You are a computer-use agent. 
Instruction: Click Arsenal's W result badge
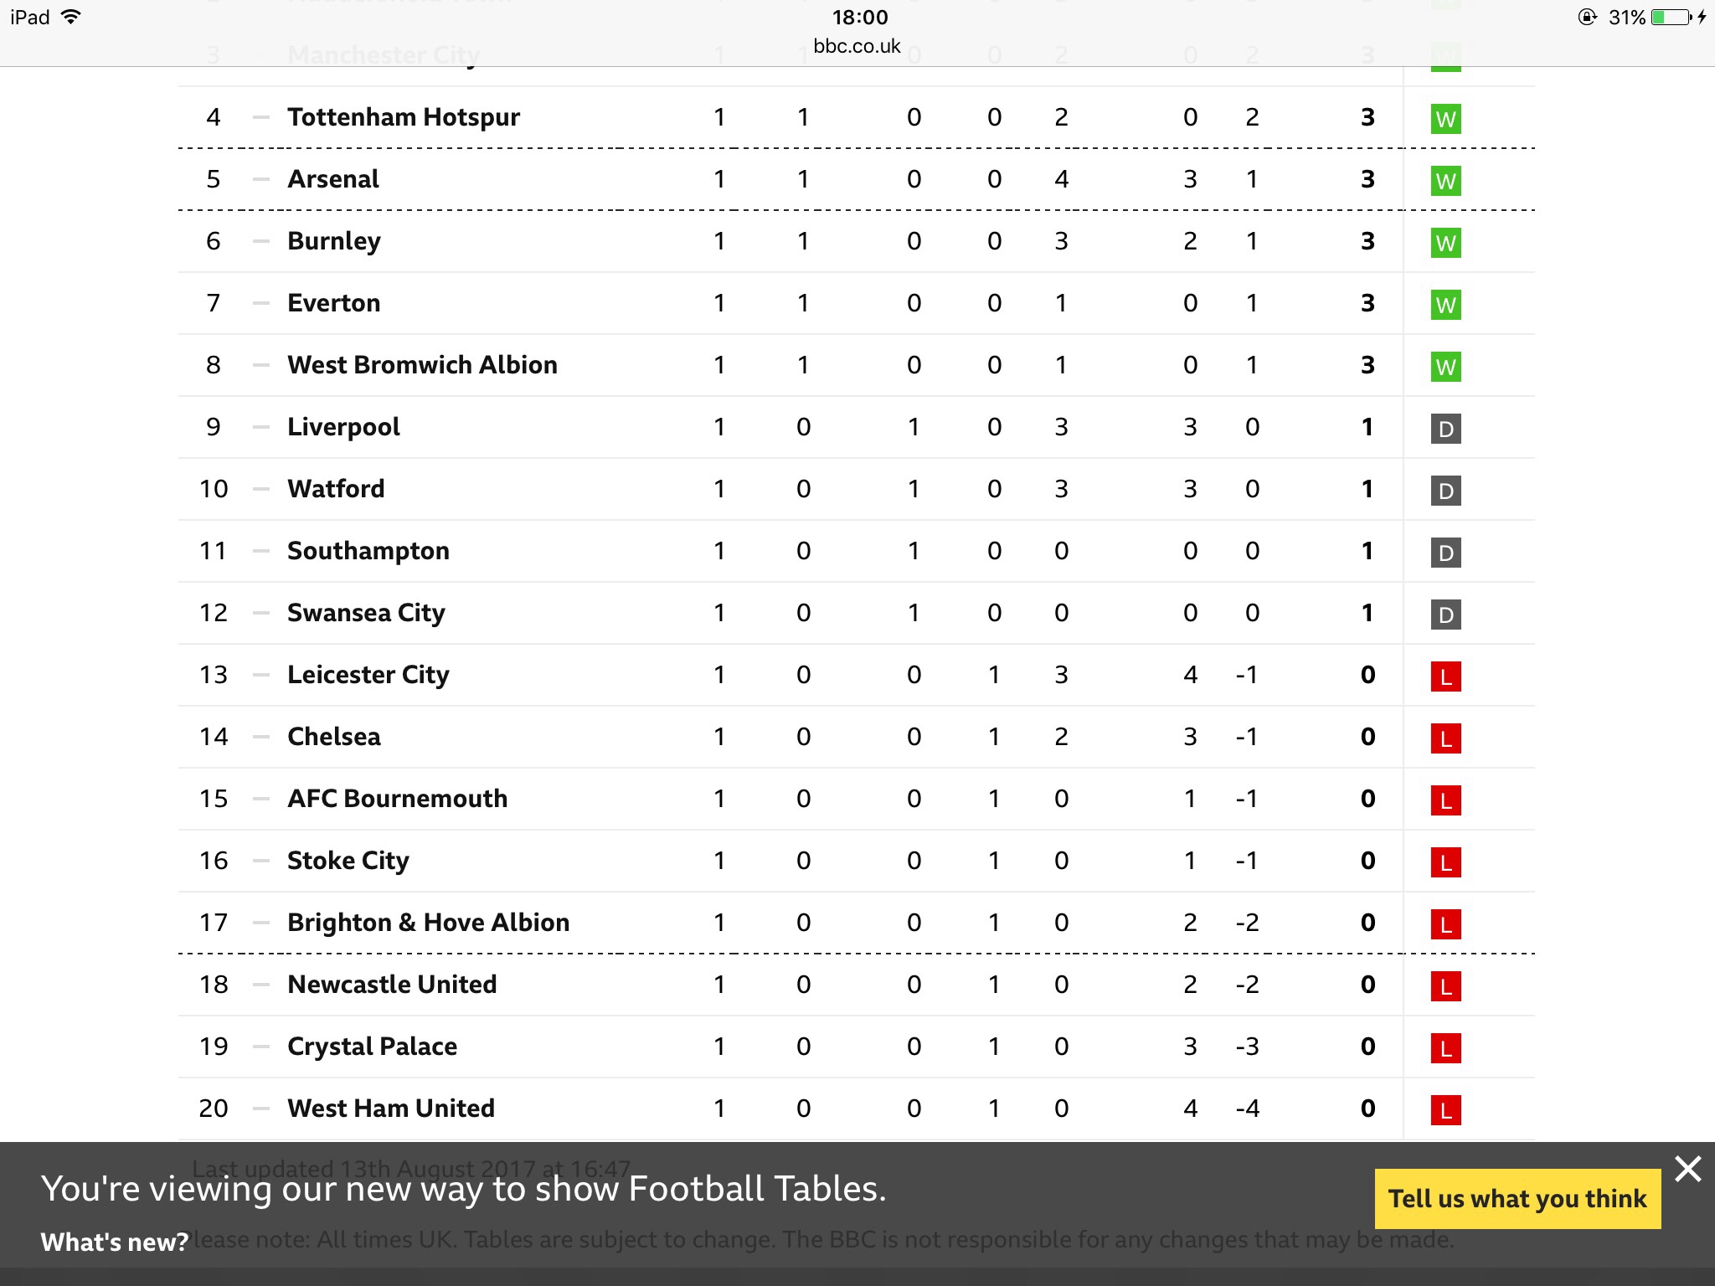1445,181
